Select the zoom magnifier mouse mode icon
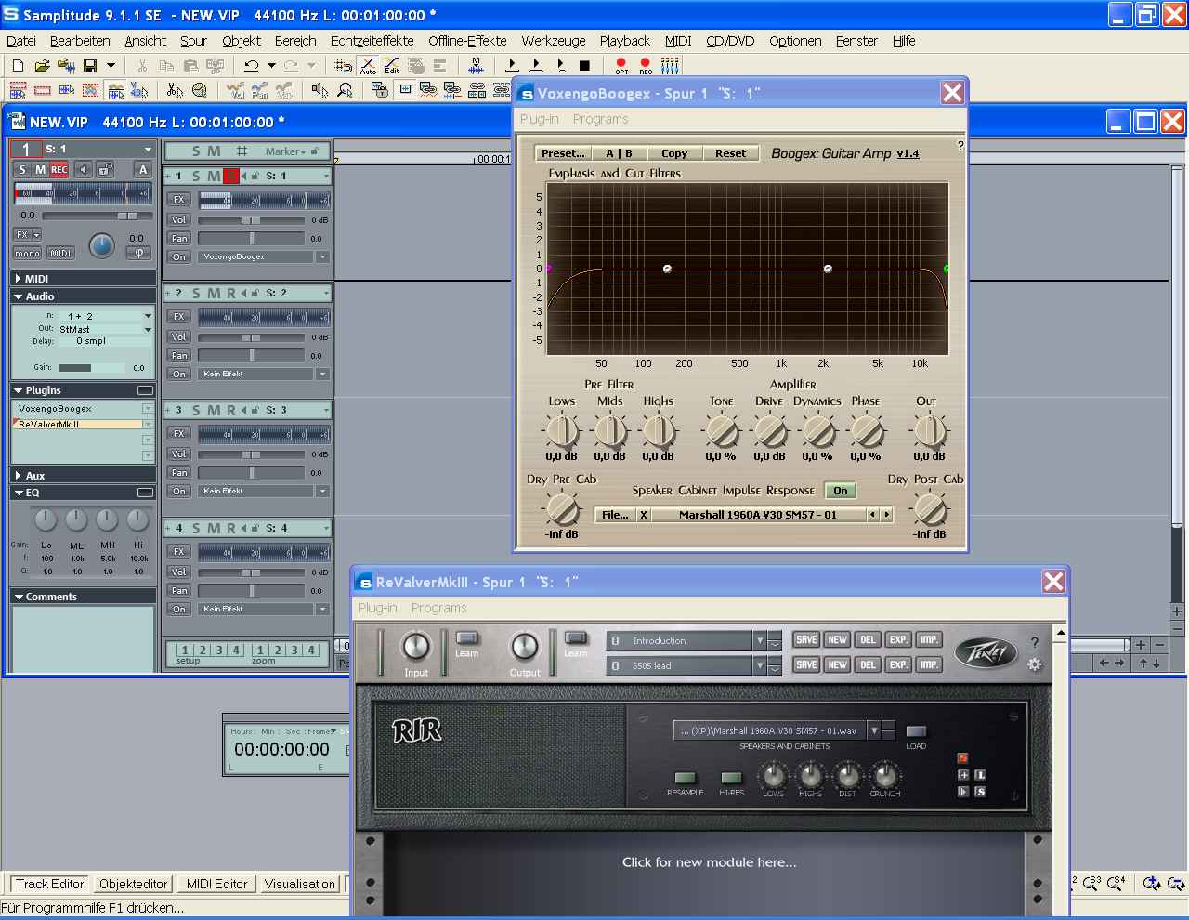This screenshot has height=920, width=1189. 345,90
